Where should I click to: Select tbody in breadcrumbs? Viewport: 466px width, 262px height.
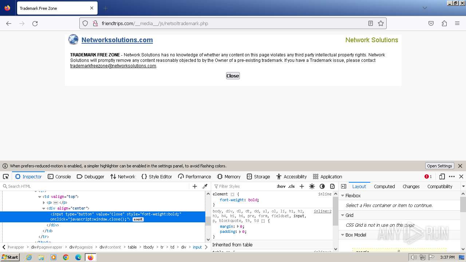149,247
